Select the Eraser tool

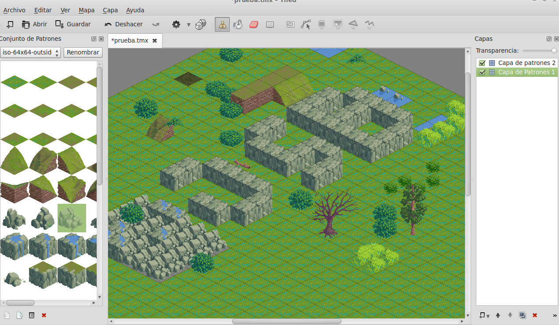(254, 25)
